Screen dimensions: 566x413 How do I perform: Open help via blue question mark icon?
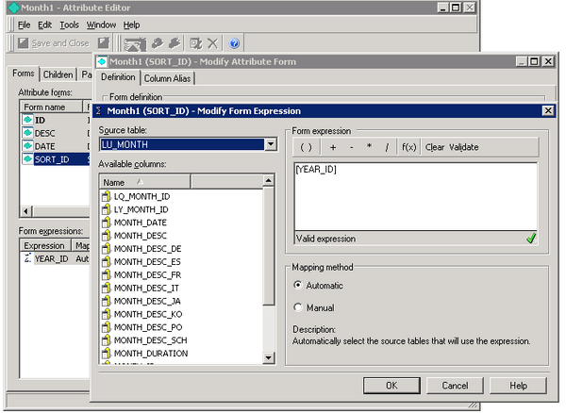[234, 43]
